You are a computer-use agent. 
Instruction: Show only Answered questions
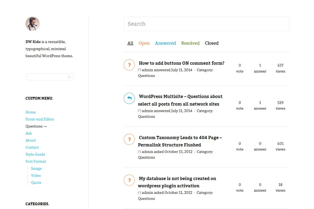pyautogui.click(x=165, y=43)
